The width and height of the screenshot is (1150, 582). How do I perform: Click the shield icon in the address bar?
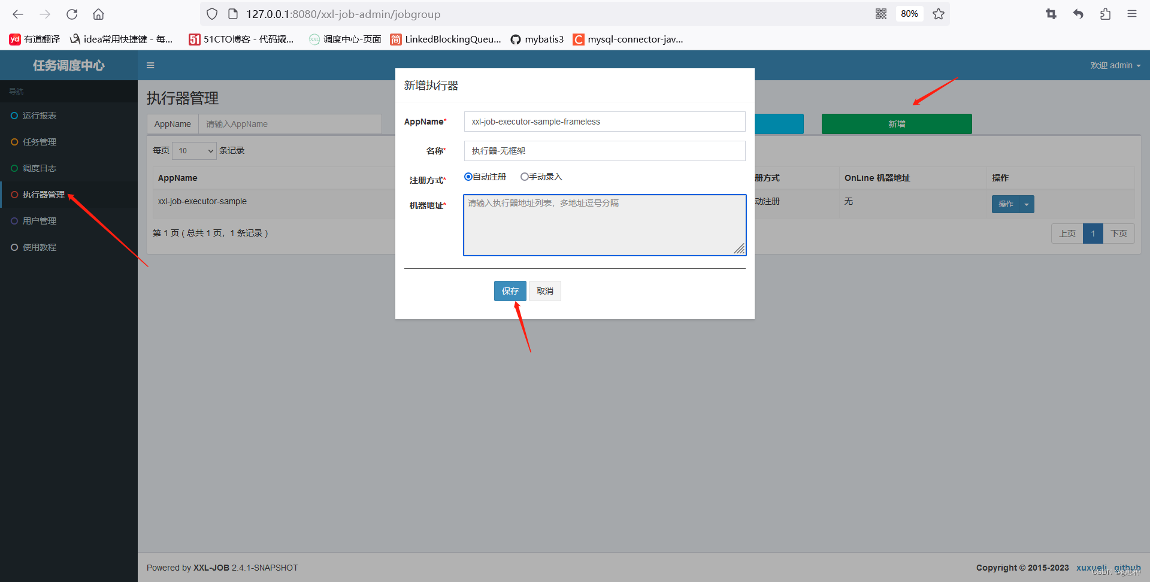click(x=212, y=14)
